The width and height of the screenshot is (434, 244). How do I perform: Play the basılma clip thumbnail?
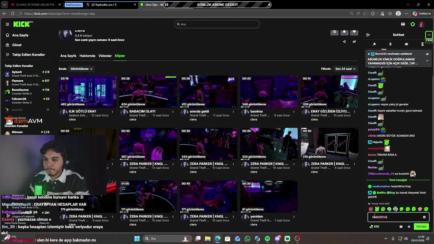269,91
